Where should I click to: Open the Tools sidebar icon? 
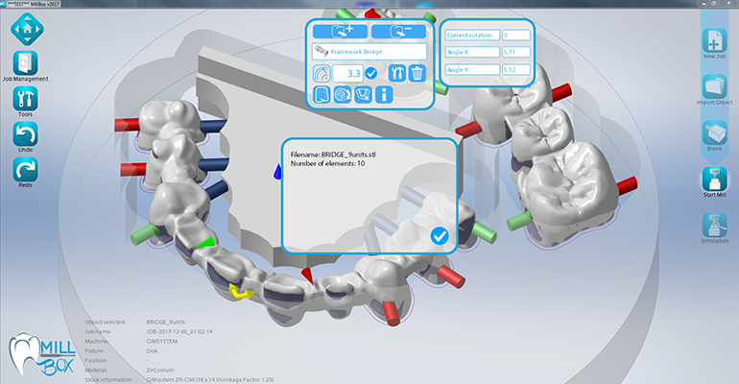(26, 99)
